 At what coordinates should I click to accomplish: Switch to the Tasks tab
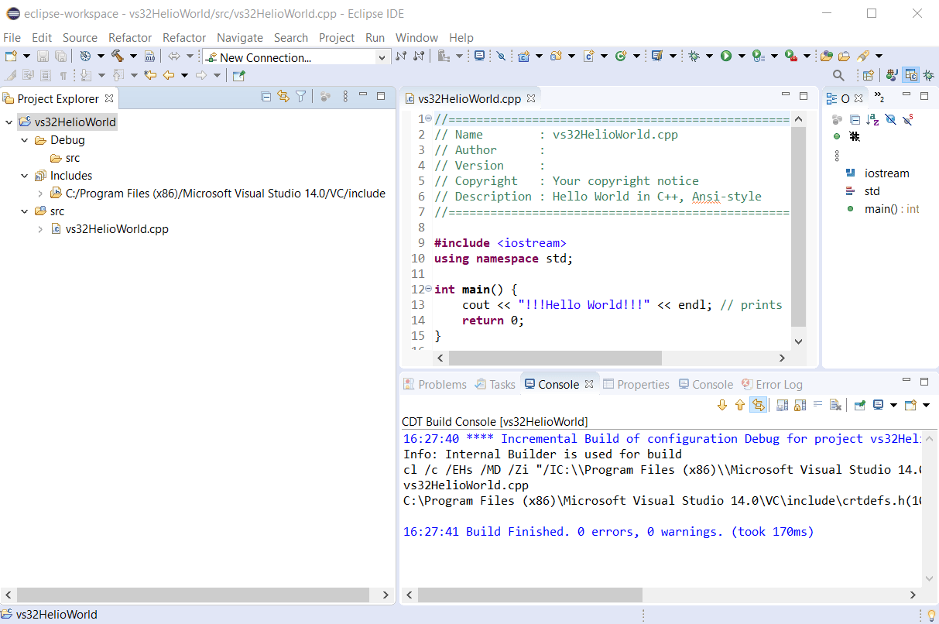coord(495,384)
